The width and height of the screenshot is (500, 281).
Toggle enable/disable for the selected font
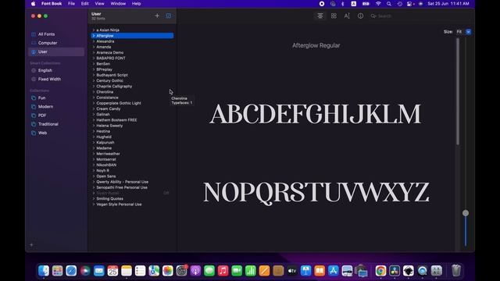(x=169, y=16)
